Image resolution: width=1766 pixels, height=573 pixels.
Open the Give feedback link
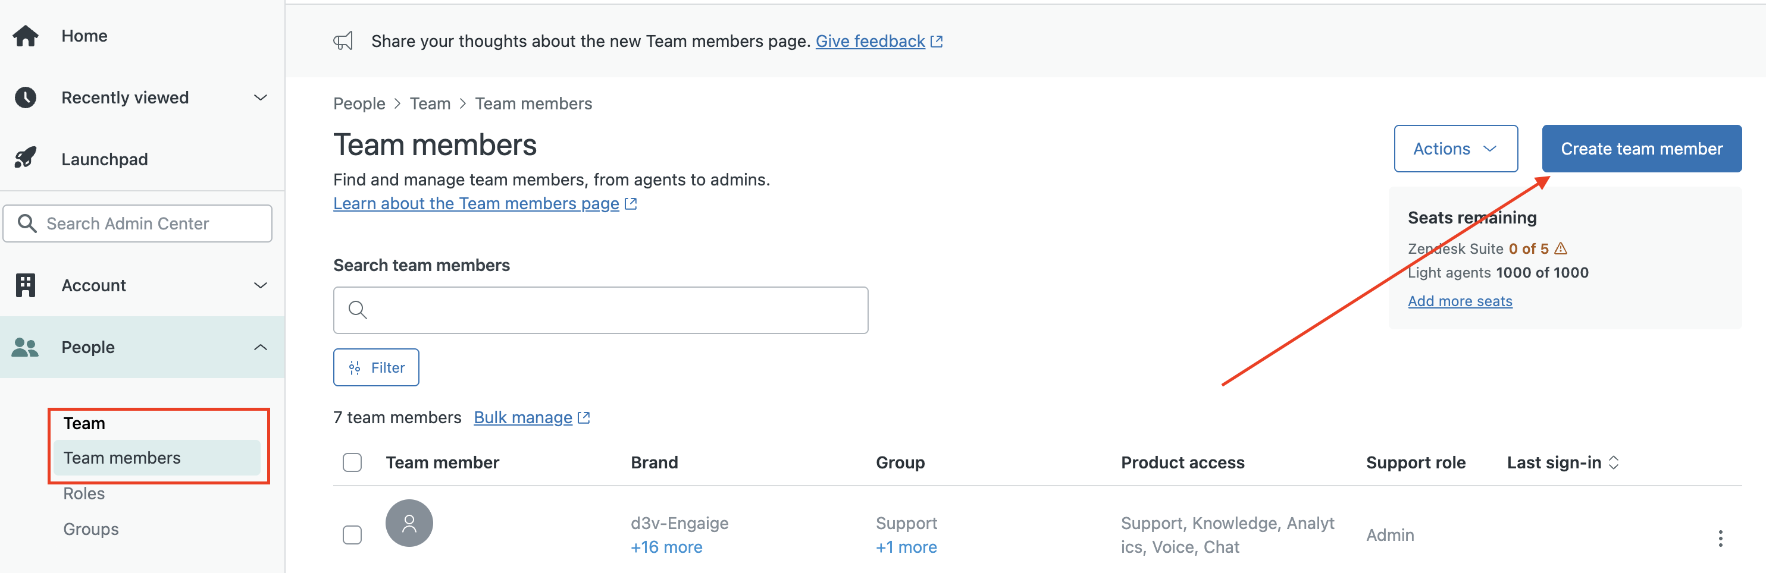coord(870,41)
